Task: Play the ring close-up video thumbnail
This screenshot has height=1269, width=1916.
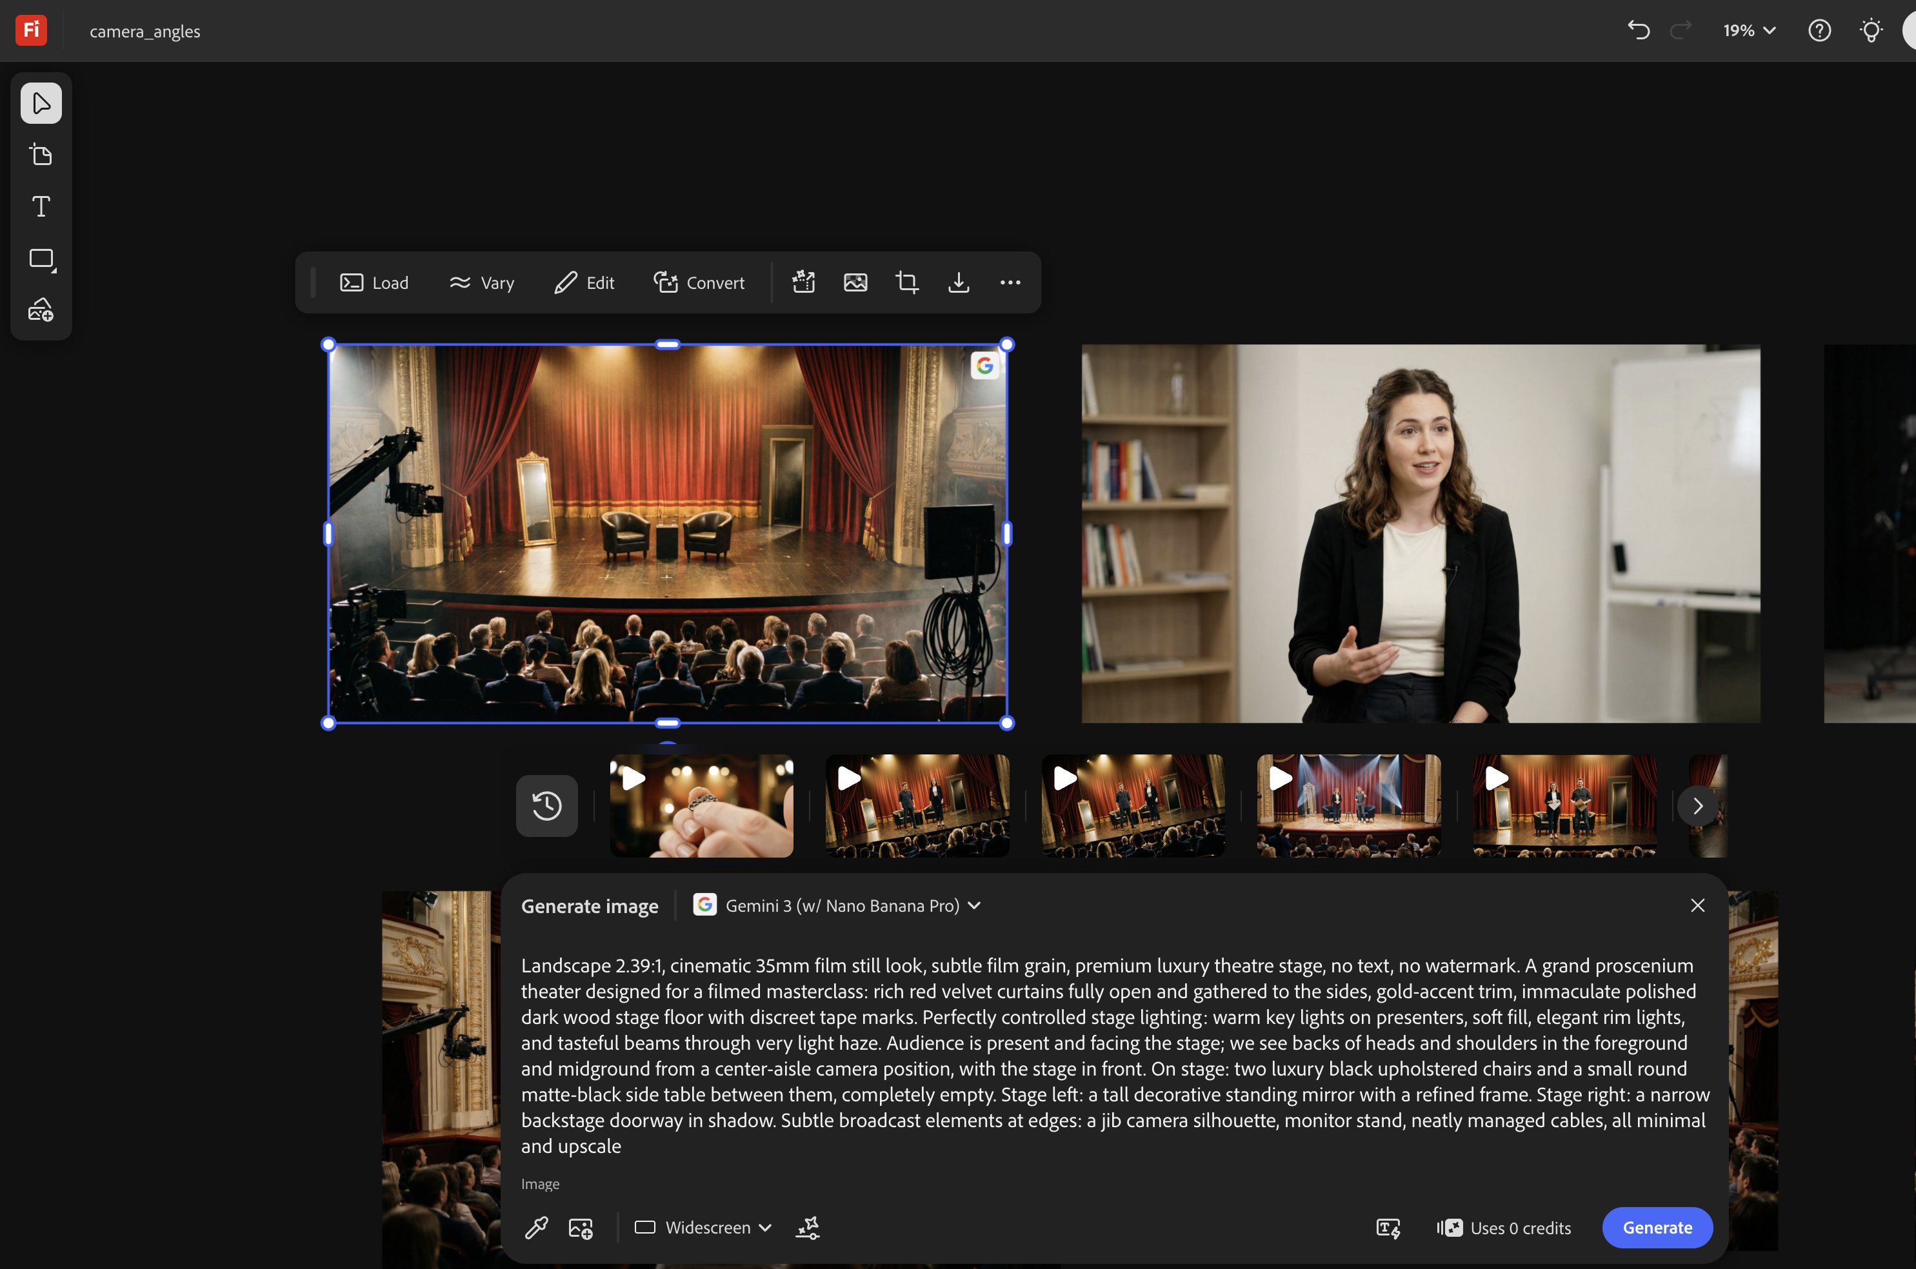Action: [x=634, y=778]
